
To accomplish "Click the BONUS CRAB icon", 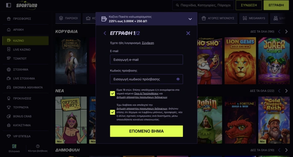I will [8, 116].
